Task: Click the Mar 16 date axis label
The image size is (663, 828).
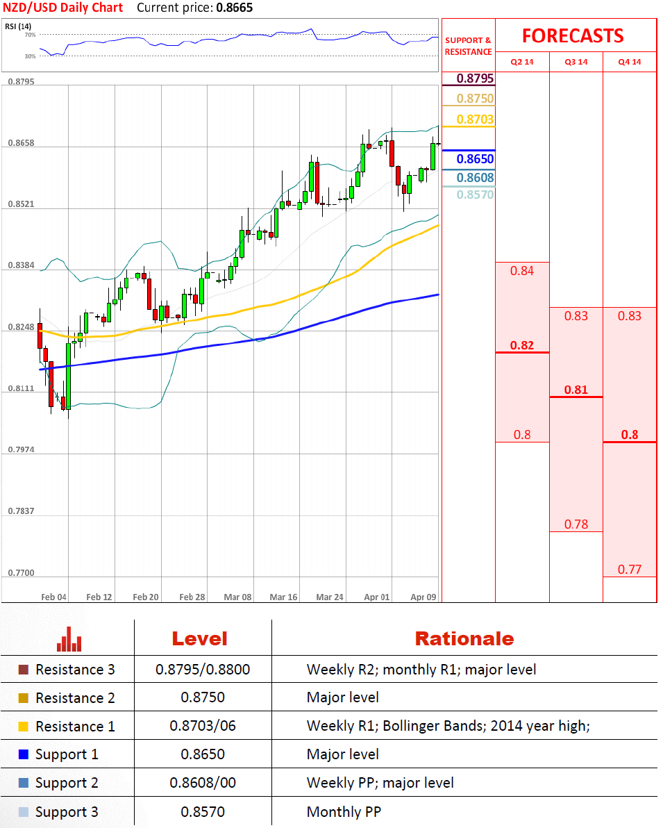Action: tap(283, 597)
